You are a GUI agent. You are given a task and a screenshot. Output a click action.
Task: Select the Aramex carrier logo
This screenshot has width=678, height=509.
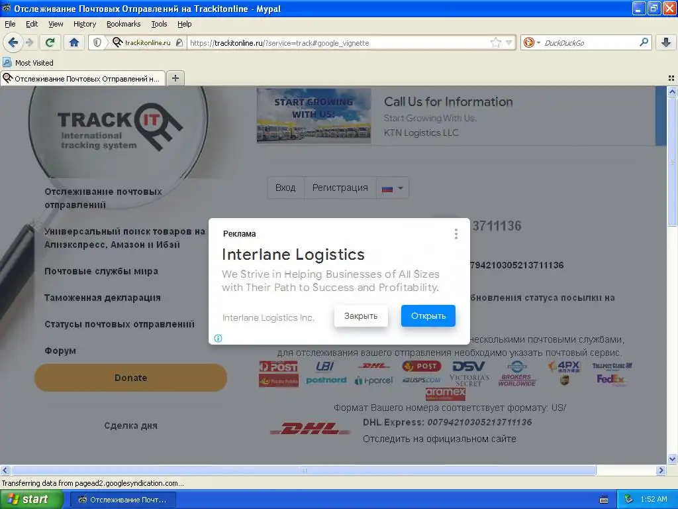446,394
